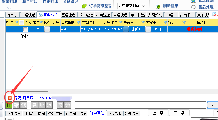The image size is (218, 120).
Task: Click the 修 filter icon
Action: click(24, 105)
